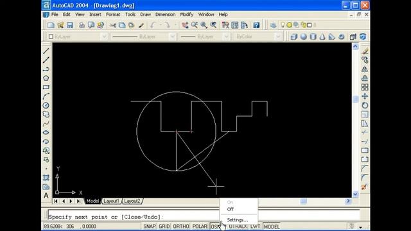Select the Spline tool
This screenshot has height=231, width=411.
point(46,123)
